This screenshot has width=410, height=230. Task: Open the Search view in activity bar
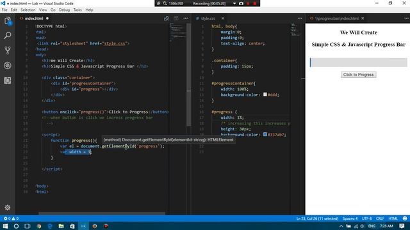tap(8, 35)
